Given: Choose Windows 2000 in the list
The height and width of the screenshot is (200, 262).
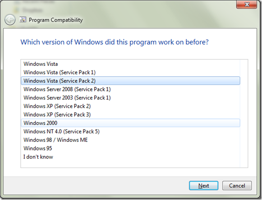Looking at the screenshot, I should [x=130, y=123].
